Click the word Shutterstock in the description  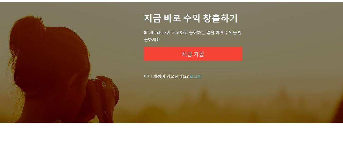155,33
